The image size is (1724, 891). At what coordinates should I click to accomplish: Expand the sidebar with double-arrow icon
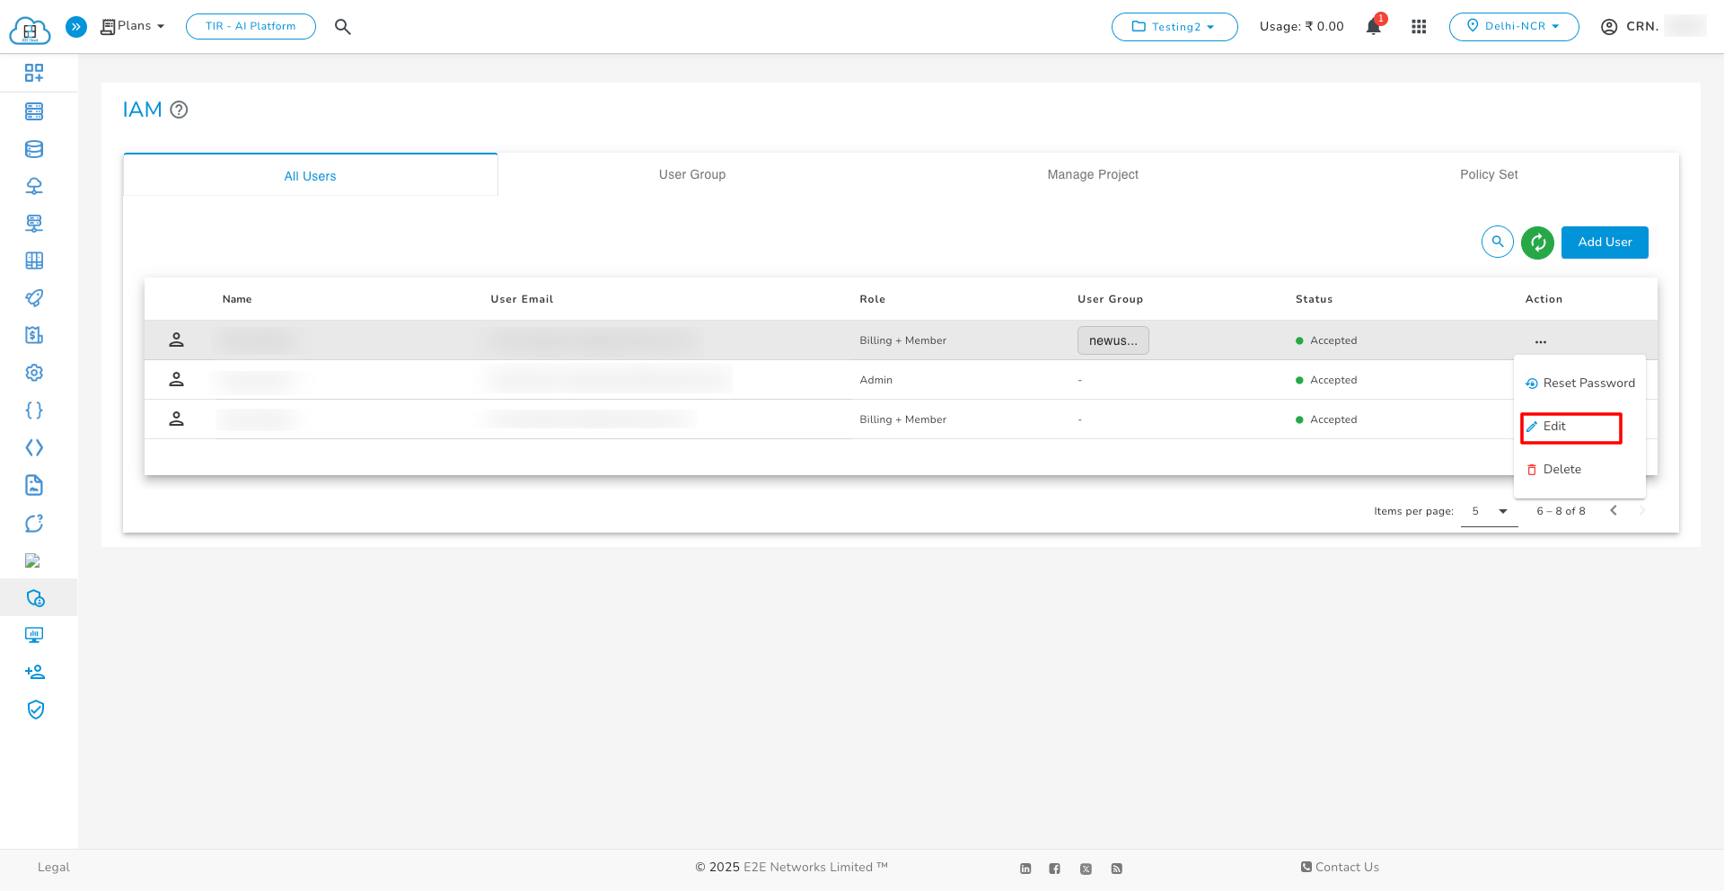click(76, 27)
